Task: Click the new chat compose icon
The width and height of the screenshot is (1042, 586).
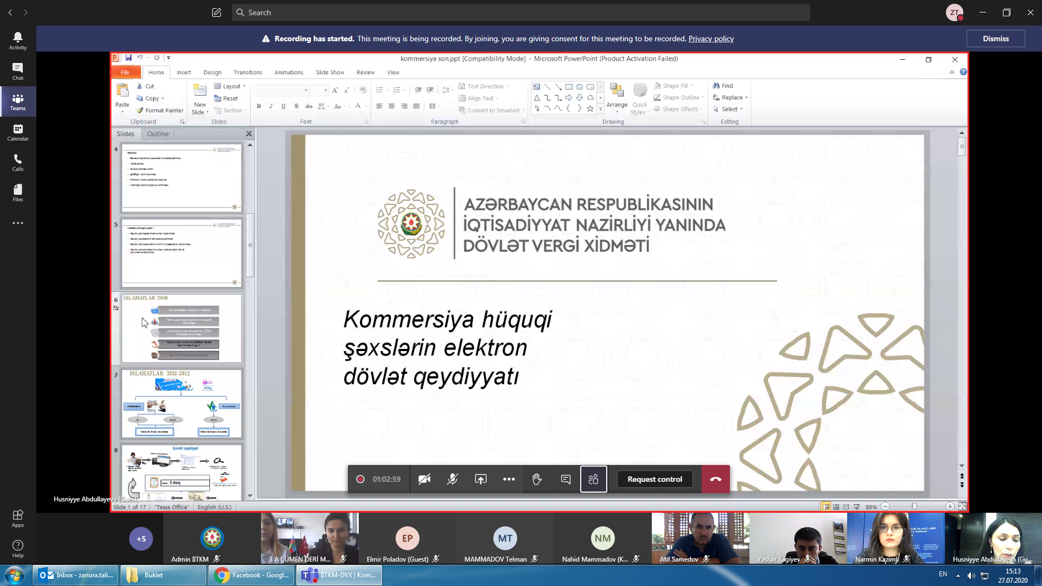Action: pos(217,12)
